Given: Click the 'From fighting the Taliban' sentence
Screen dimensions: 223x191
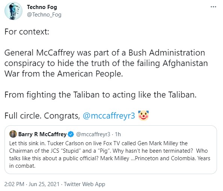Looking at the screenshot, I should (100, 95).
